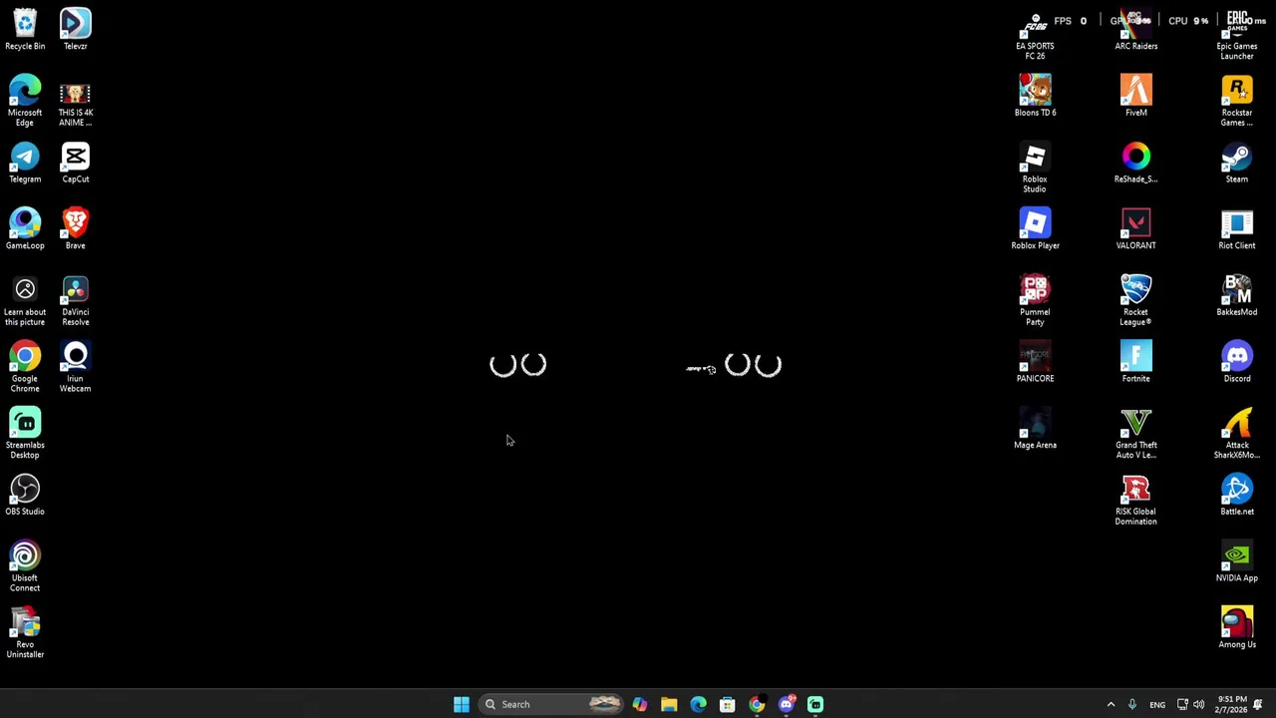Click the taskbar Search box

(x=551, y=704)
